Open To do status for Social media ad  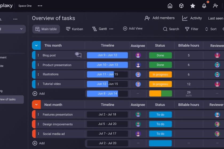coord(161,134)
